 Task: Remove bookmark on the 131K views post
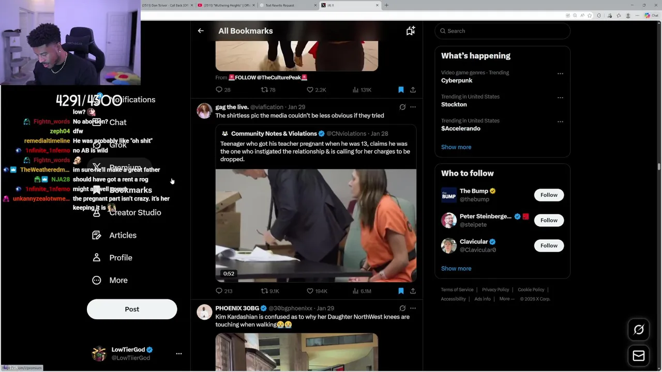click(401, 90)
